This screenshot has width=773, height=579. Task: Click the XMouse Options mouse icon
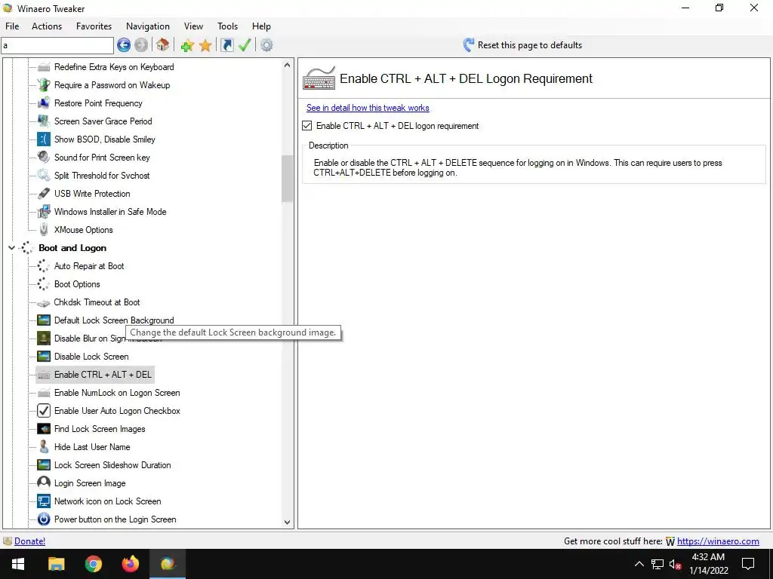click(44, 230)
